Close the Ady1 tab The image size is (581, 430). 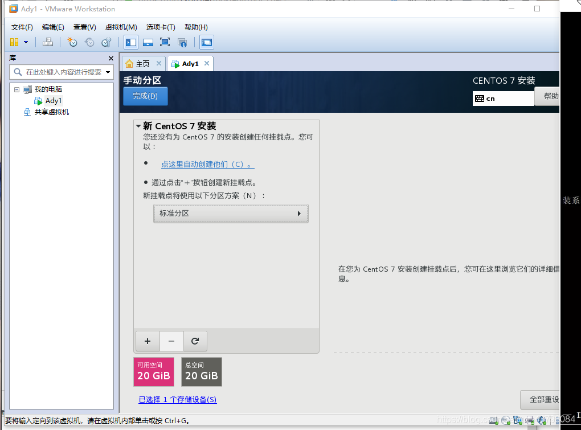pos(207,63)
